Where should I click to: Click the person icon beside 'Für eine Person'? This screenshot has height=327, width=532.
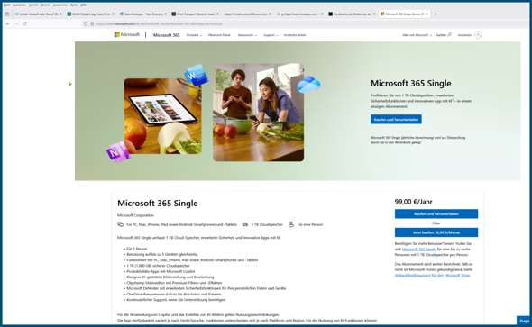pyautogui.click(x=291, y=224)
